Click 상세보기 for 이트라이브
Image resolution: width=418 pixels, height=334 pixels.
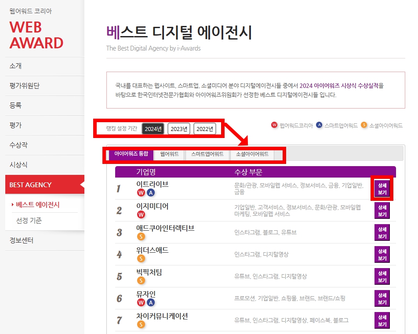[x=382, y=189]
